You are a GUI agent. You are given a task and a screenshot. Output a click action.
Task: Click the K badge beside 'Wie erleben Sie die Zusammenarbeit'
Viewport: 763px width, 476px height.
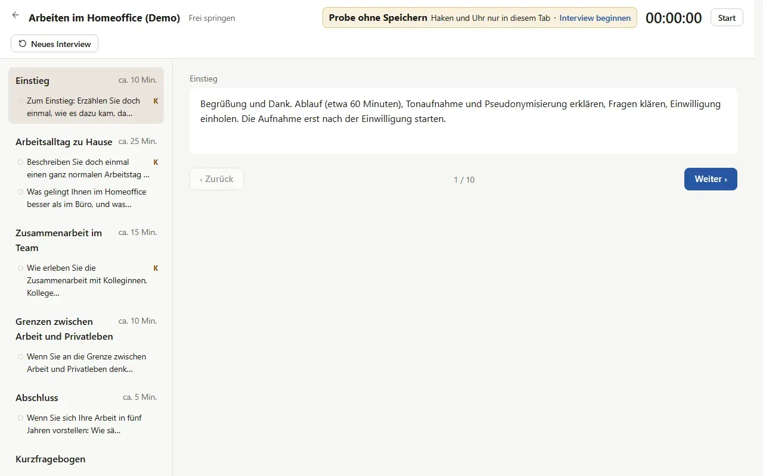coord(156,268)
